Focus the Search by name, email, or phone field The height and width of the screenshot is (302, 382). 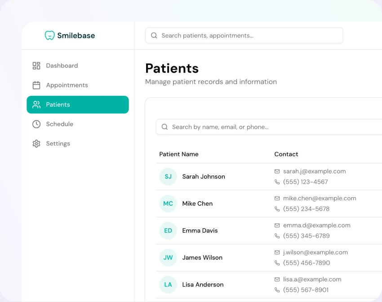click(269, 127)
